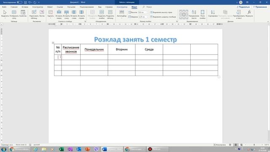Align cell text to top right
Screen dimensions: 270x152
point(187,11)
